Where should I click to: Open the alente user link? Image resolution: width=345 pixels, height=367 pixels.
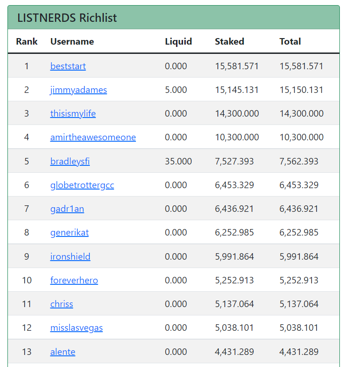click(62, 352)
